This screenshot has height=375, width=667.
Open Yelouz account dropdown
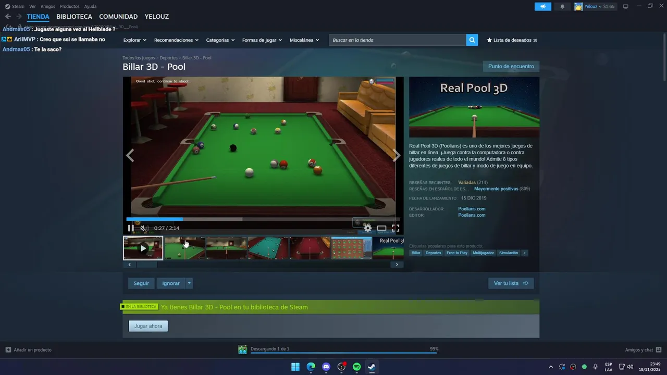pos(595,6)
